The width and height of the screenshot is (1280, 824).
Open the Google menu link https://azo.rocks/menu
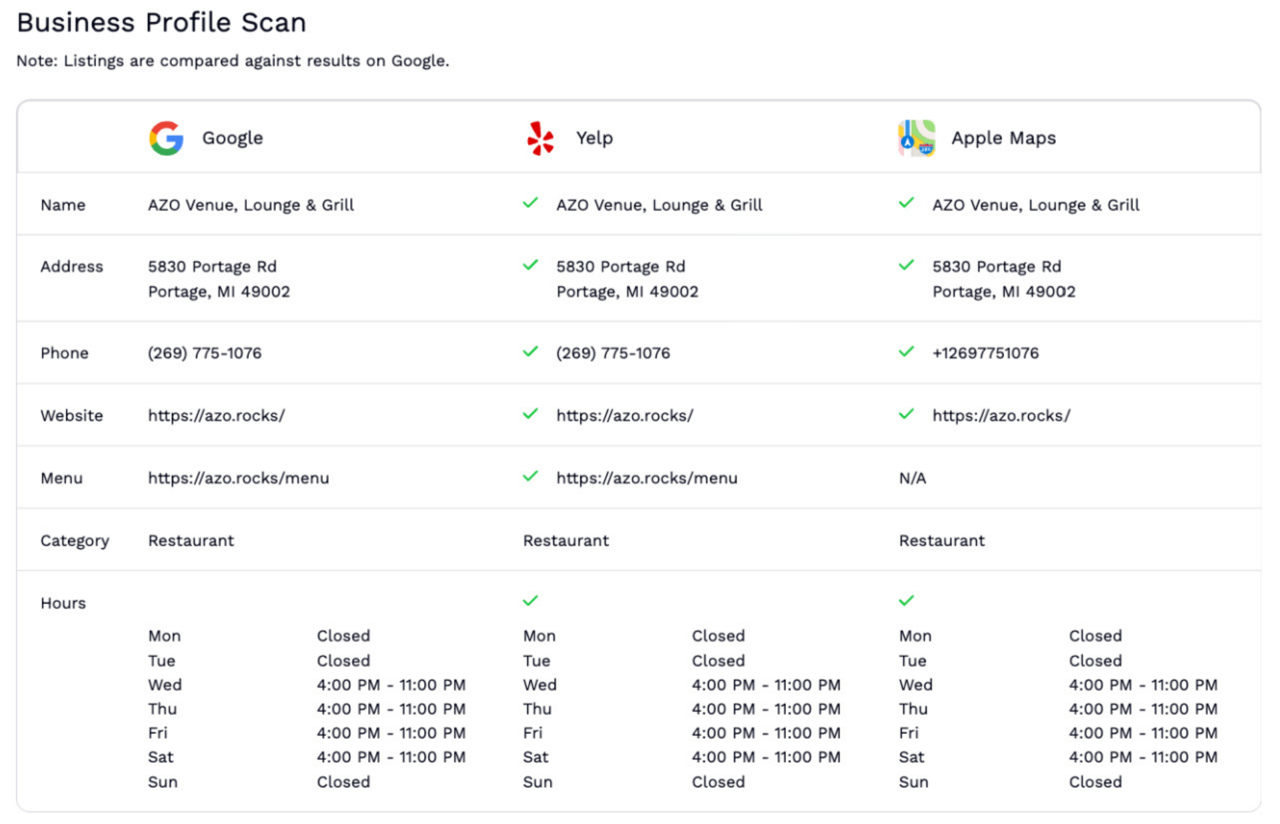point(239,478)
